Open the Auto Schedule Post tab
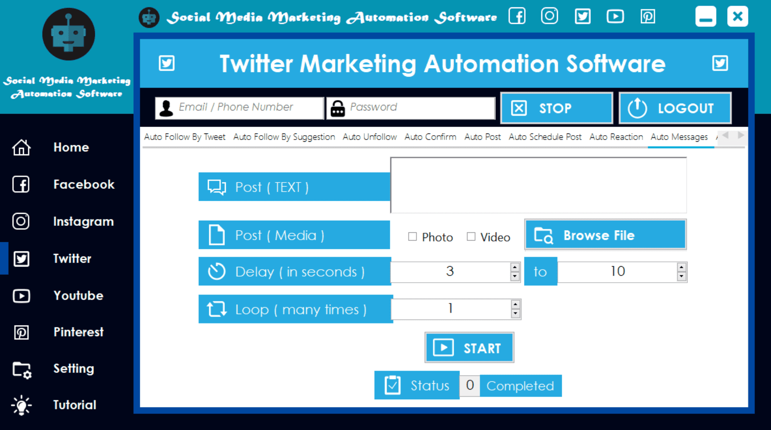771x430 pixels. [x=545, y=137]
